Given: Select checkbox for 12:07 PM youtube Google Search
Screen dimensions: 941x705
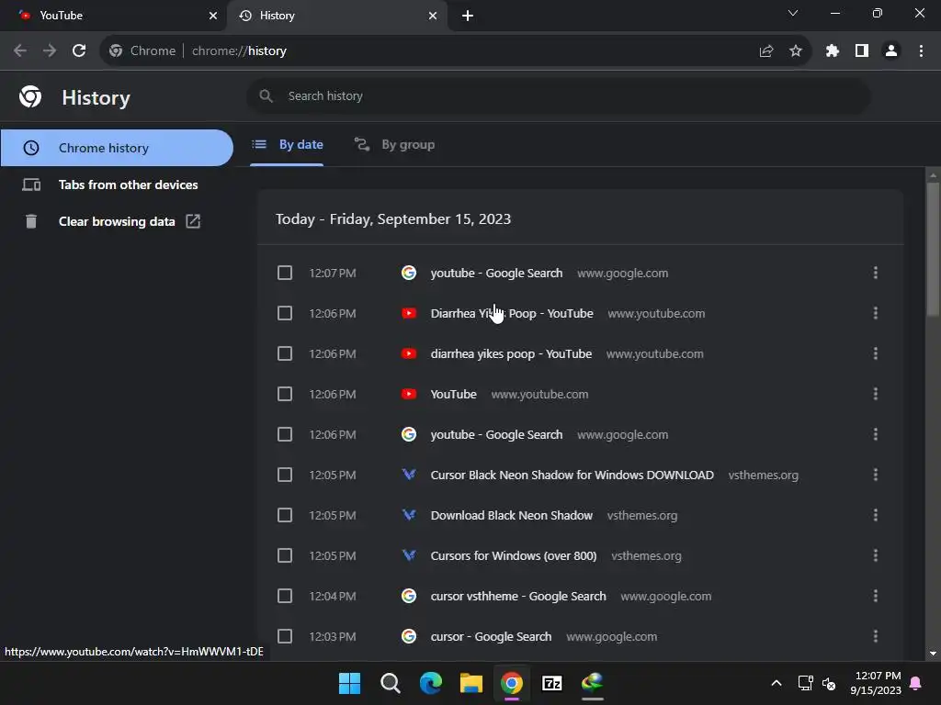Looking at the screenshot, I should [x=285, y=273].
